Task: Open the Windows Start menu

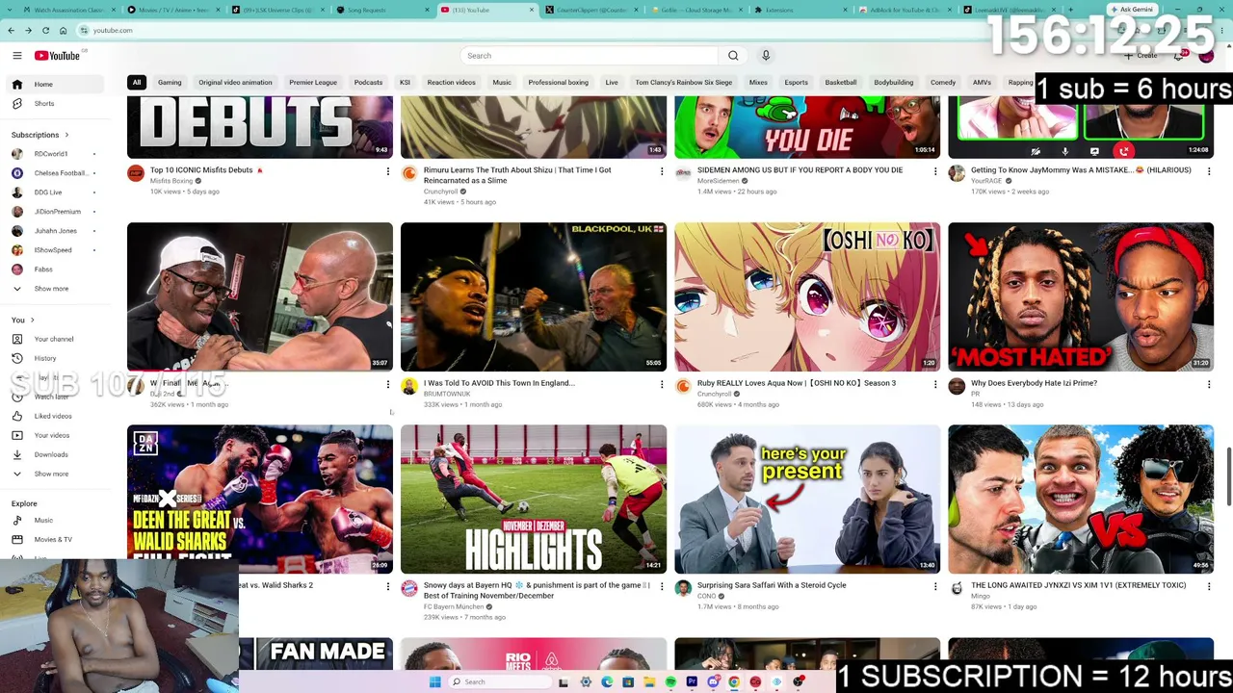Action: point(435,682)
